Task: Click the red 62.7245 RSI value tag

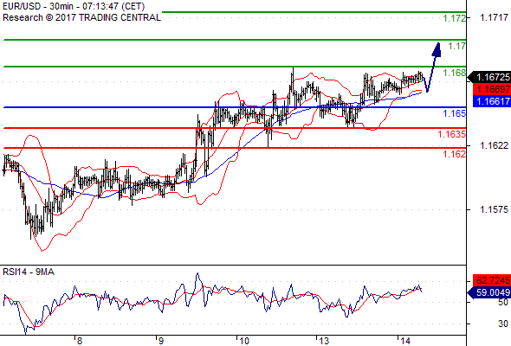Action: [492, 280]
